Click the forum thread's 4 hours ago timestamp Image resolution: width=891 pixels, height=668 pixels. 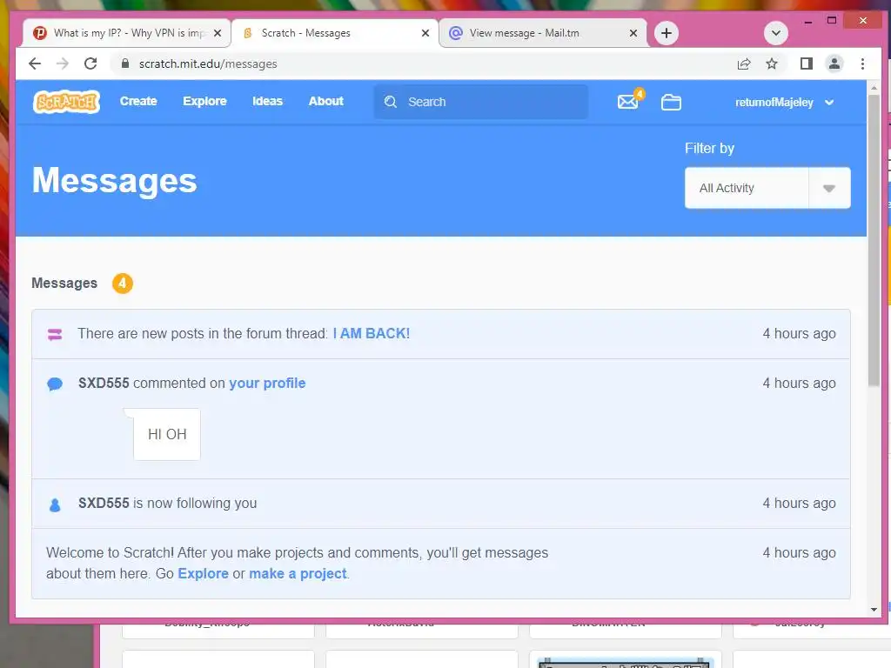pyautogui.click(x=799, y=333)
